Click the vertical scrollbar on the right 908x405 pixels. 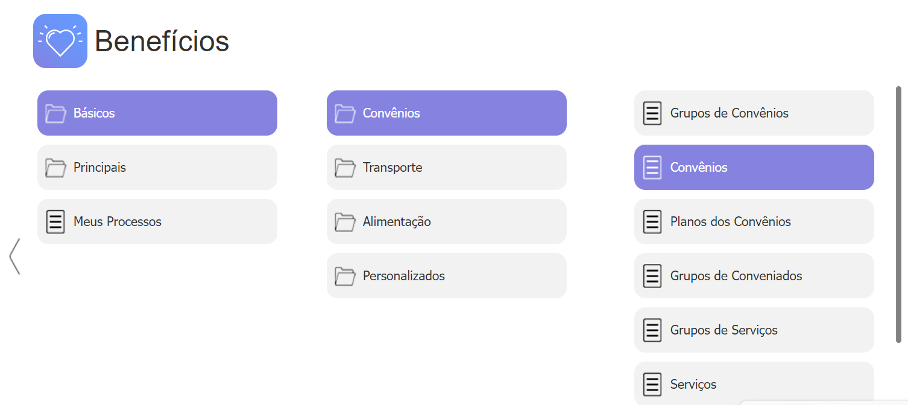[898, 214]
